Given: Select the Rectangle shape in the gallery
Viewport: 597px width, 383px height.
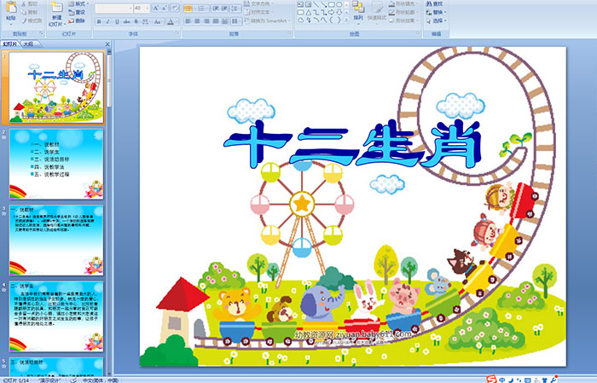Looking at the screenshot, I should (x=332, y=4).
